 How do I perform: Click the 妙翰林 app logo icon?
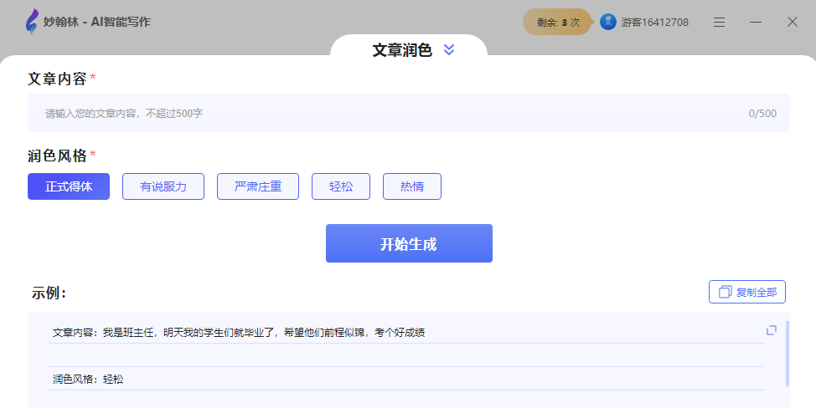pyautogui.click(x=33, y=22)
